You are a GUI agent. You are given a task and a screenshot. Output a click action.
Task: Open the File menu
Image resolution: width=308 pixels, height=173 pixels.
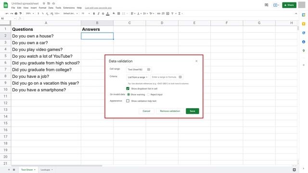coord(13,8)
